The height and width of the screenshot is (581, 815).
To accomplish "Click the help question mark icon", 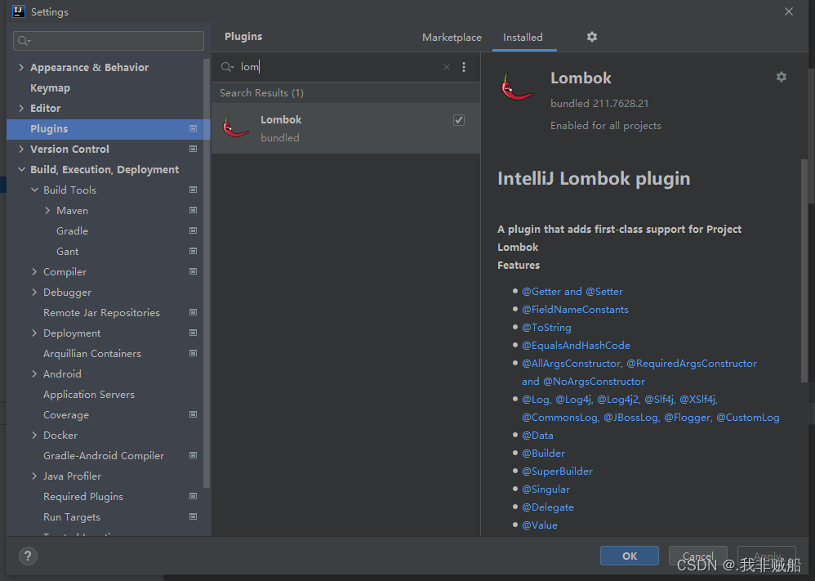I will [x=28, y=556].
